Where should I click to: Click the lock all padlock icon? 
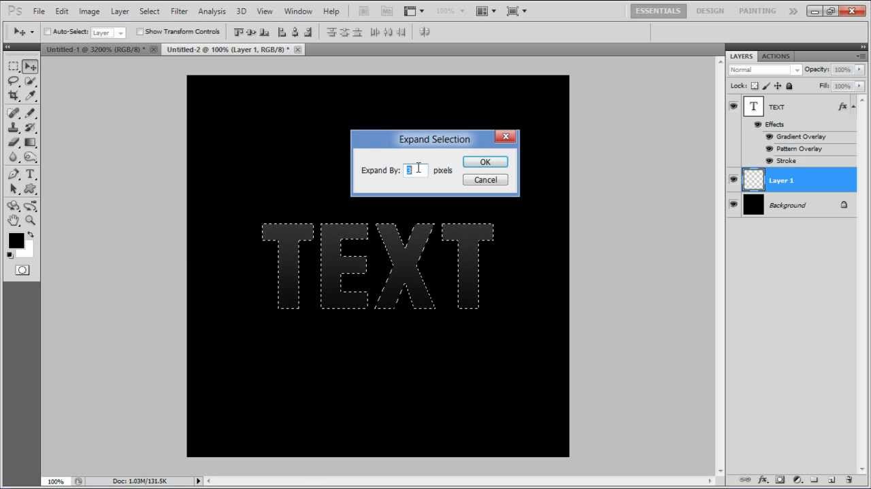789,86
